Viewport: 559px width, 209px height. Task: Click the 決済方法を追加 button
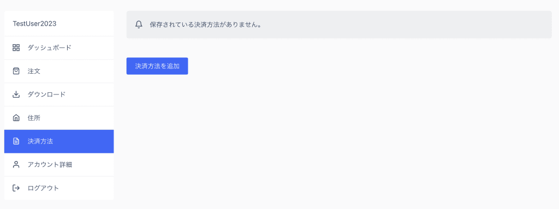(157, 66)
